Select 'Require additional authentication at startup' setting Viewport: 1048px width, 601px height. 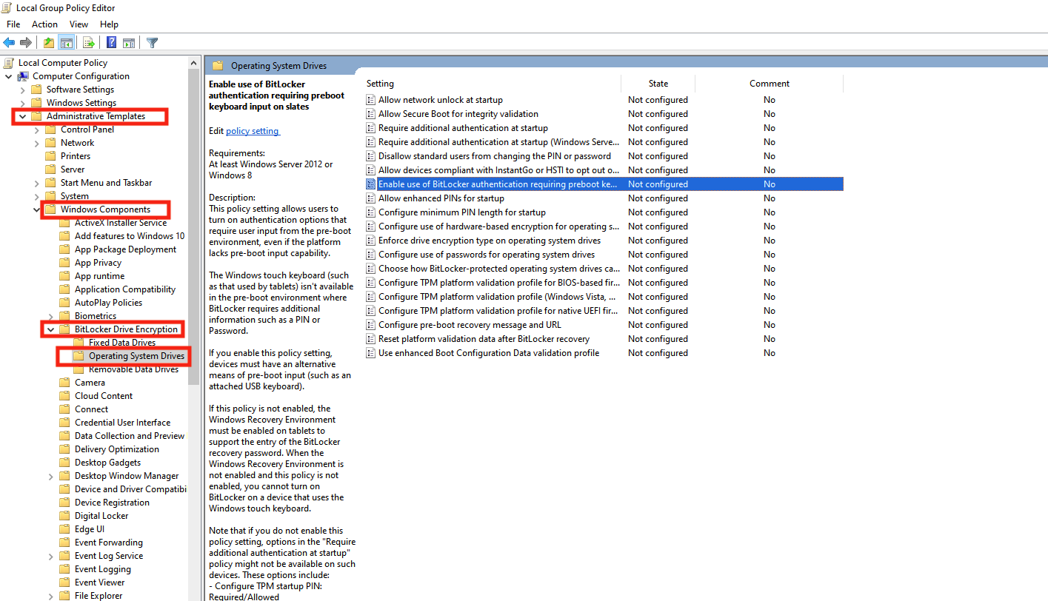point(463,128)
